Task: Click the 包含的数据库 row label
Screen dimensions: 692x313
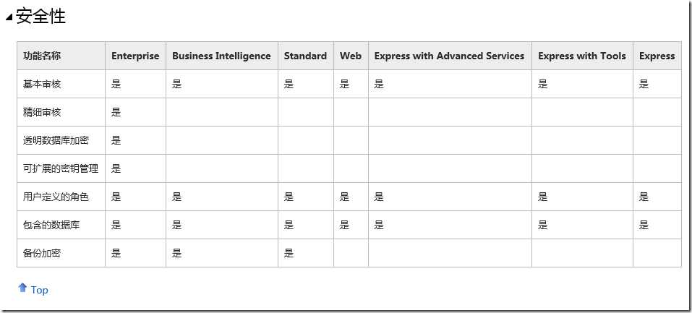Action: pos(51,225)
